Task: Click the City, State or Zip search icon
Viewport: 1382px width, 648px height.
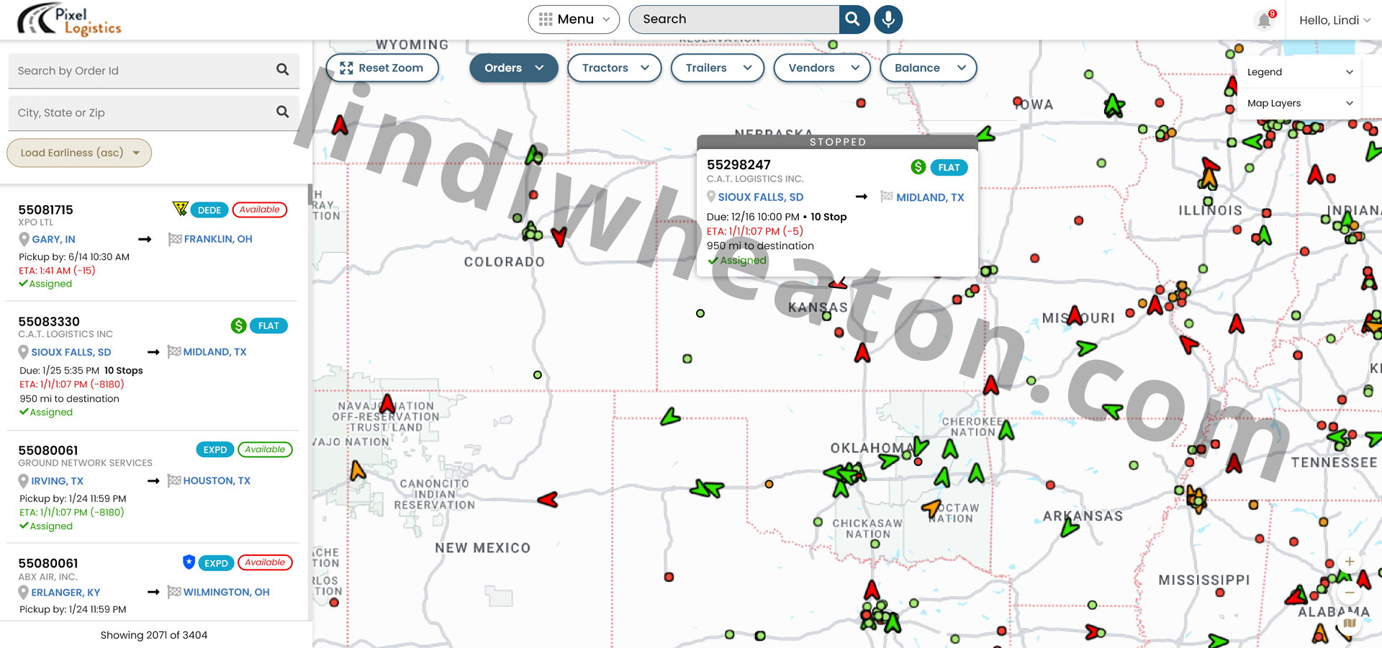Action: (282, 112)
